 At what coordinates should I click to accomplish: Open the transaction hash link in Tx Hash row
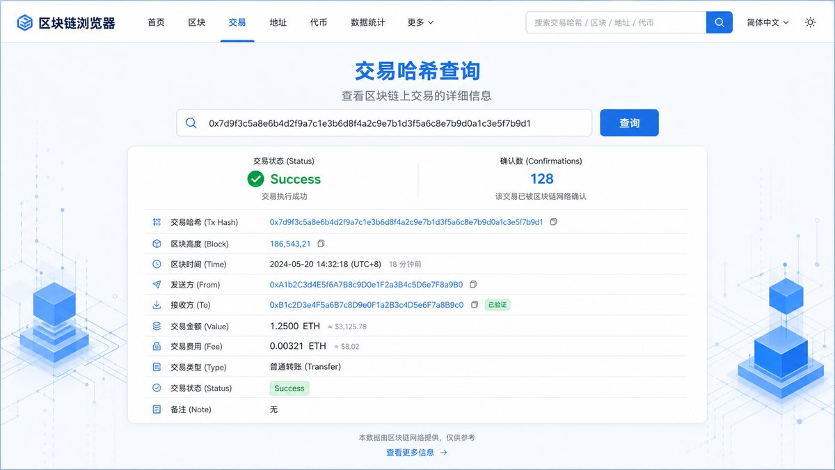406,222
